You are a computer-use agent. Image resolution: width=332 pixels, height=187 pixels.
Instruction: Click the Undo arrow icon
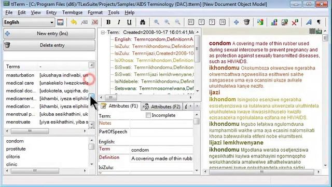[x=74, y=22]
